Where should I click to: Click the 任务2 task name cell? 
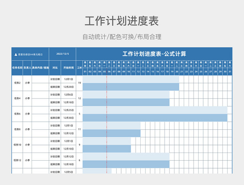pos(17,83)
